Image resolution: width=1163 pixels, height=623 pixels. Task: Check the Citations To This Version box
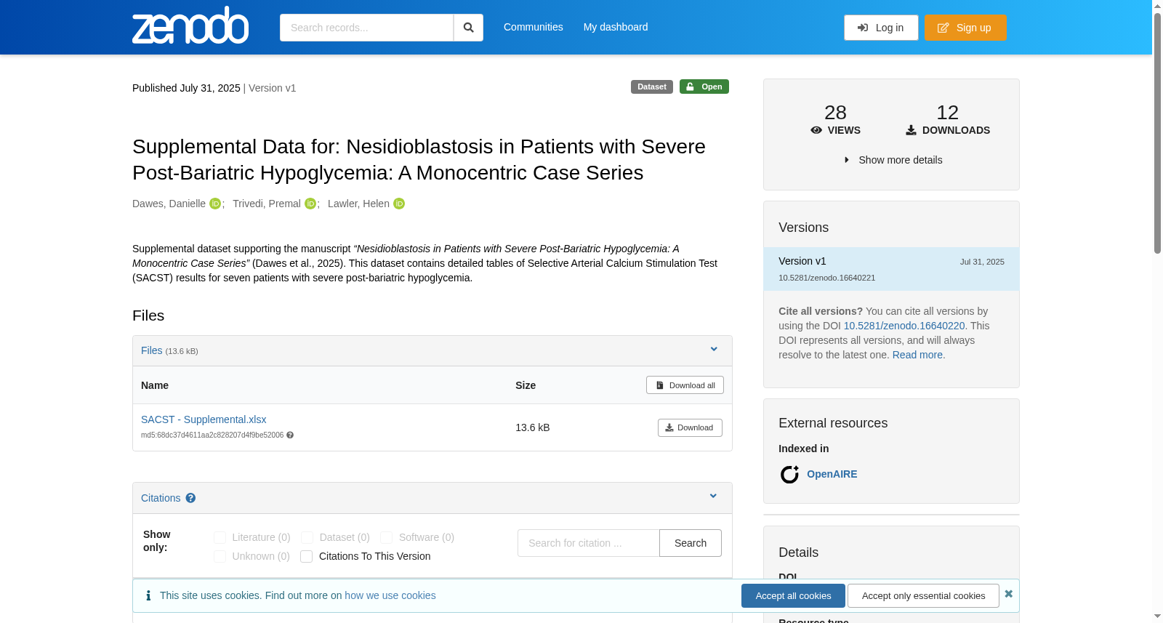pos(307,557)
